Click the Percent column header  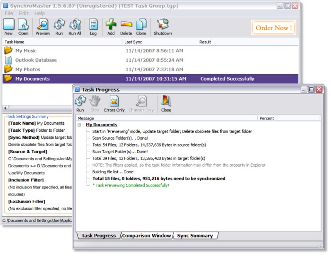click(288, 118)
